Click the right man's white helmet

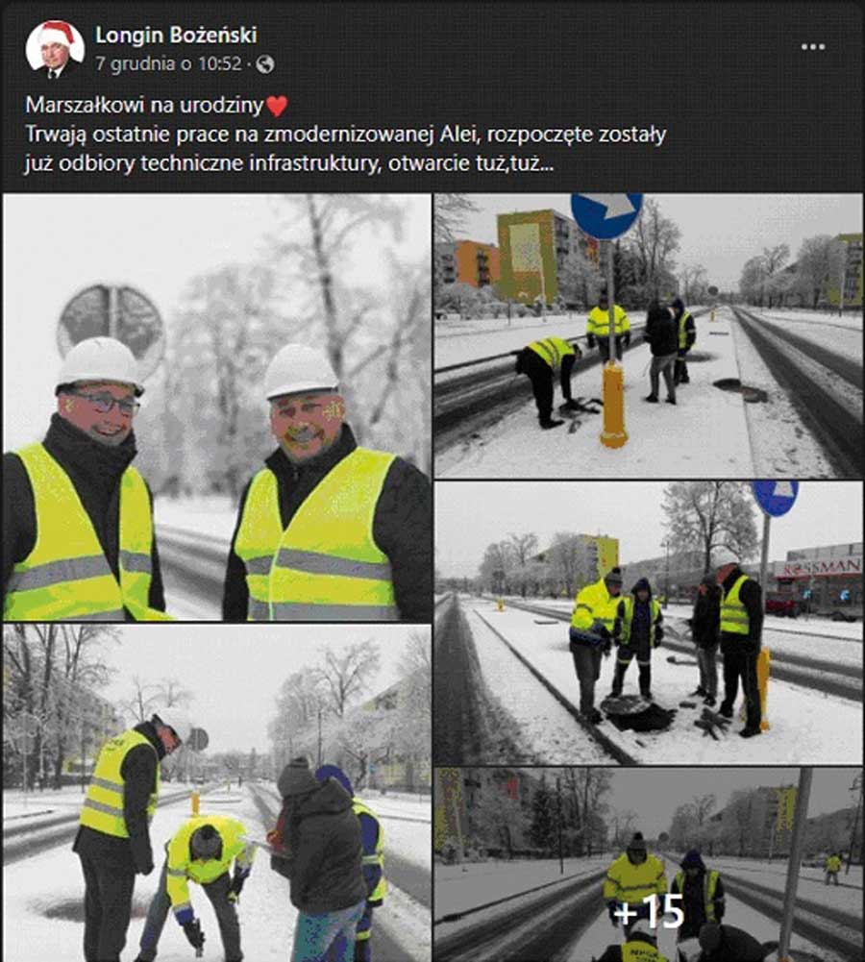[301, 371]
